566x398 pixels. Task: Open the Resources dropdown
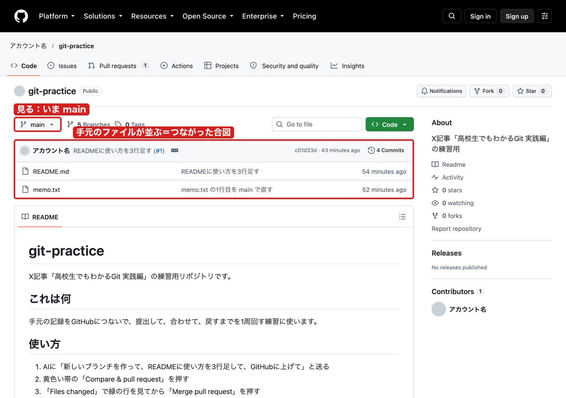[x=152, y=16]
